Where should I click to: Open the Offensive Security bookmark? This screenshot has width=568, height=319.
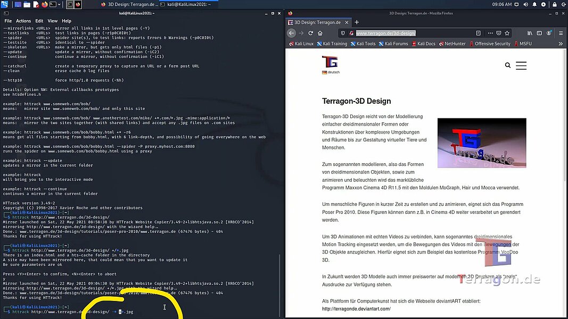pos(490,44)
